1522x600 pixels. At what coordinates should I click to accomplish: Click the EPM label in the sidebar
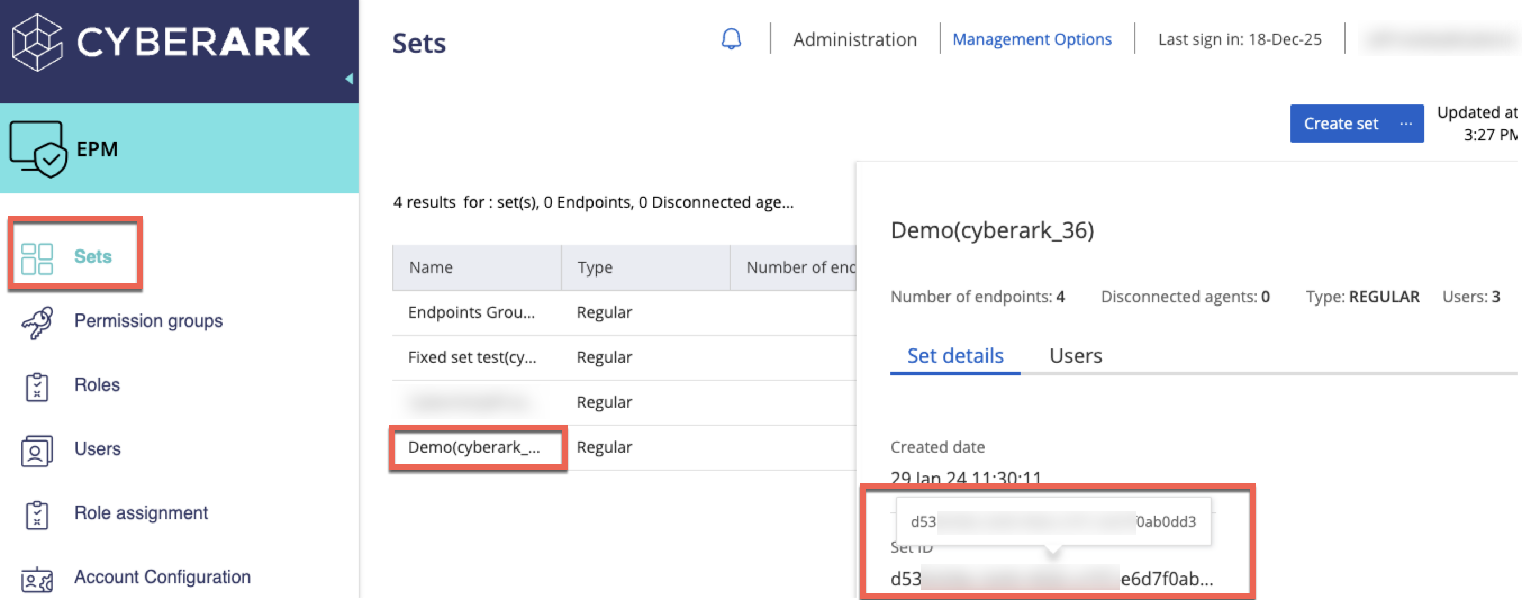coord(97,149)
